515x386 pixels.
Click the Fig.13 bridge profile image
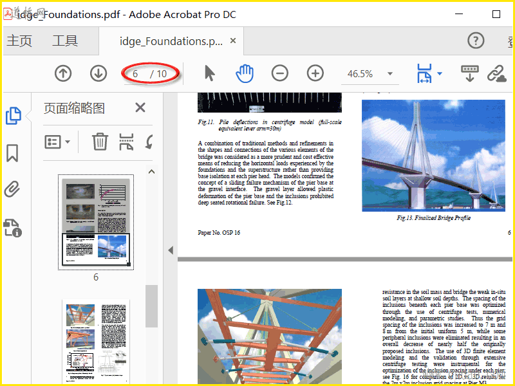tap(433, 156)
